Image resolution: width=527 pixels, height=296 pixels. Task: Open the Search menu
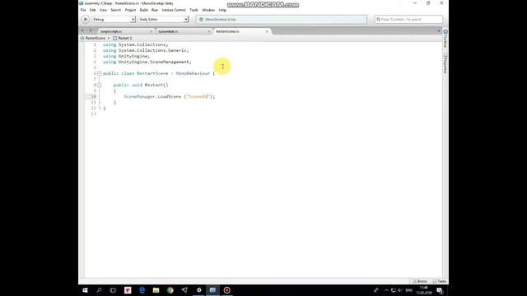pos(115,10)
